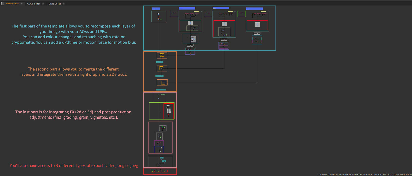Select the magenta backdrop in pink section
The width and height of the screenshot is (412, 176).
(x=159, y=143)
